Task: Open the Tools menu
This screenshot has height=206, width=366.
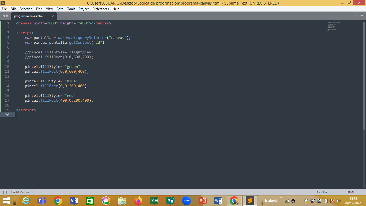Action: click(71, 9)
